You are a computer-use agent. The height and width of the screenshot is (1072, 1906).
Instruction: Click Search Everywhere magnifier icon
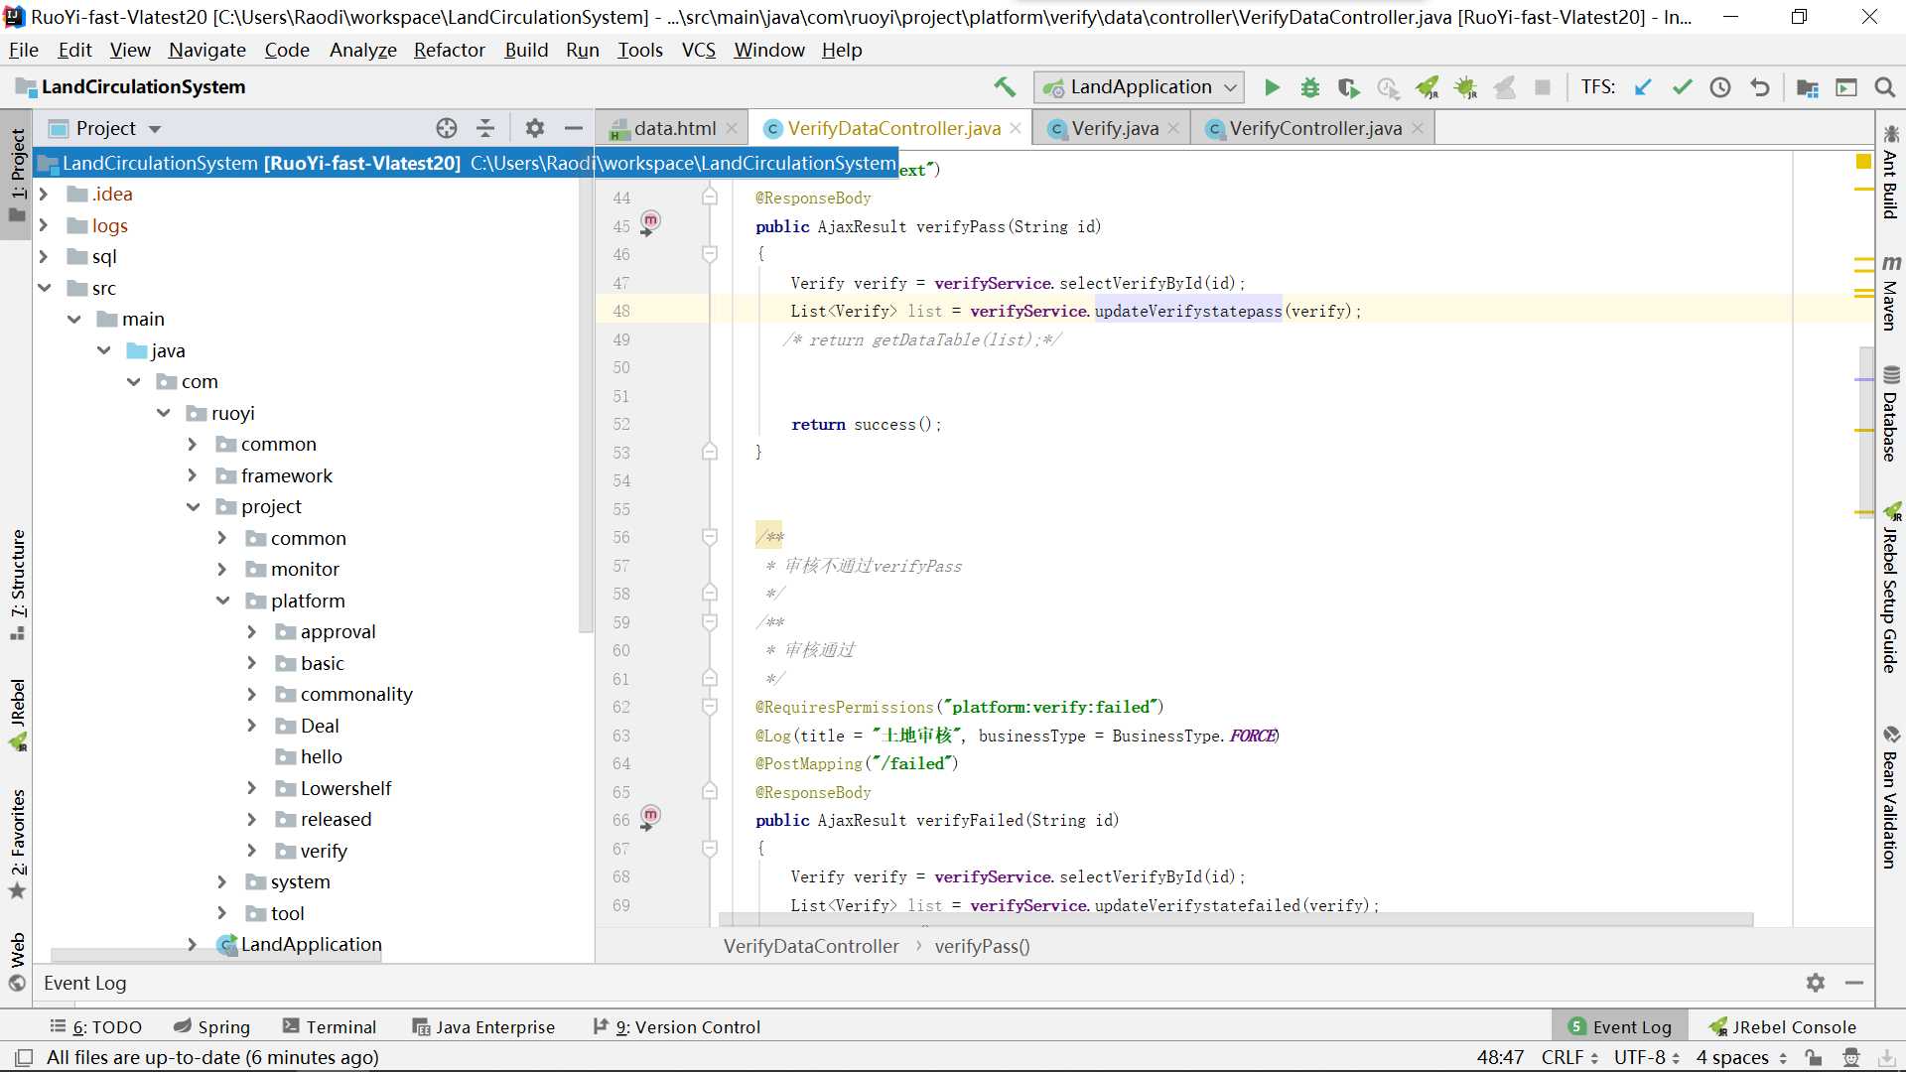(x=1885, y=87)
